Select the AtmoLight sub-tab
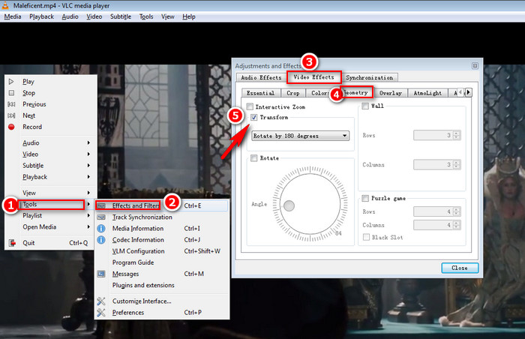This screenshot has height=339, width=525. (427, 93)
